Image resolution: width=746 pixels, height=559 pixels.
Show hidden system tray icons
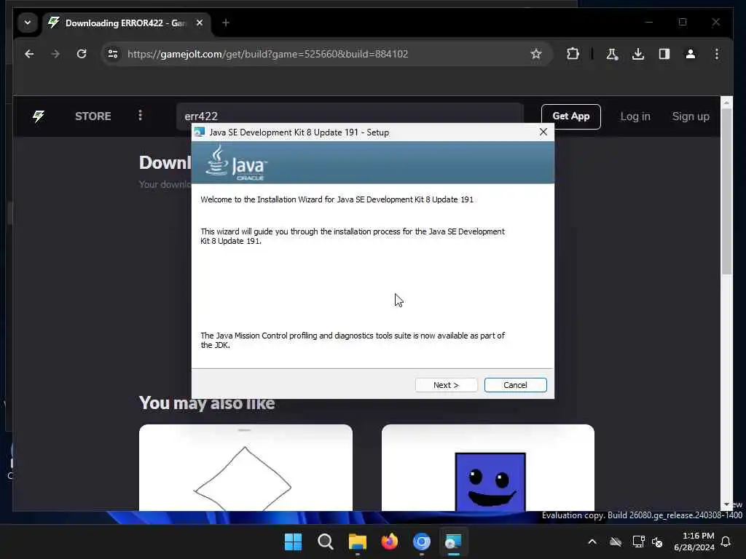(592, 542)
